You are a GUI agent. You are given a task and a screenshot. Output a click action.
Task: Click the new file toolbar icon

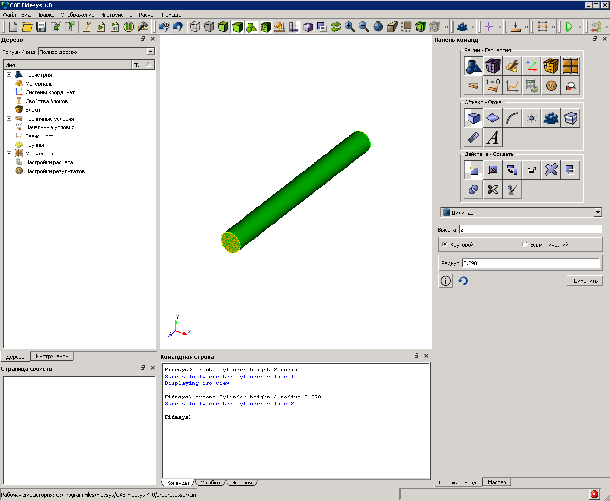click(13, 27)
